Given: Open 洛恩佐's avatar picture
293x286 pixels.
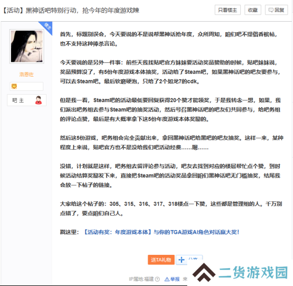Looking at the screenshot, I should [27, 47].
